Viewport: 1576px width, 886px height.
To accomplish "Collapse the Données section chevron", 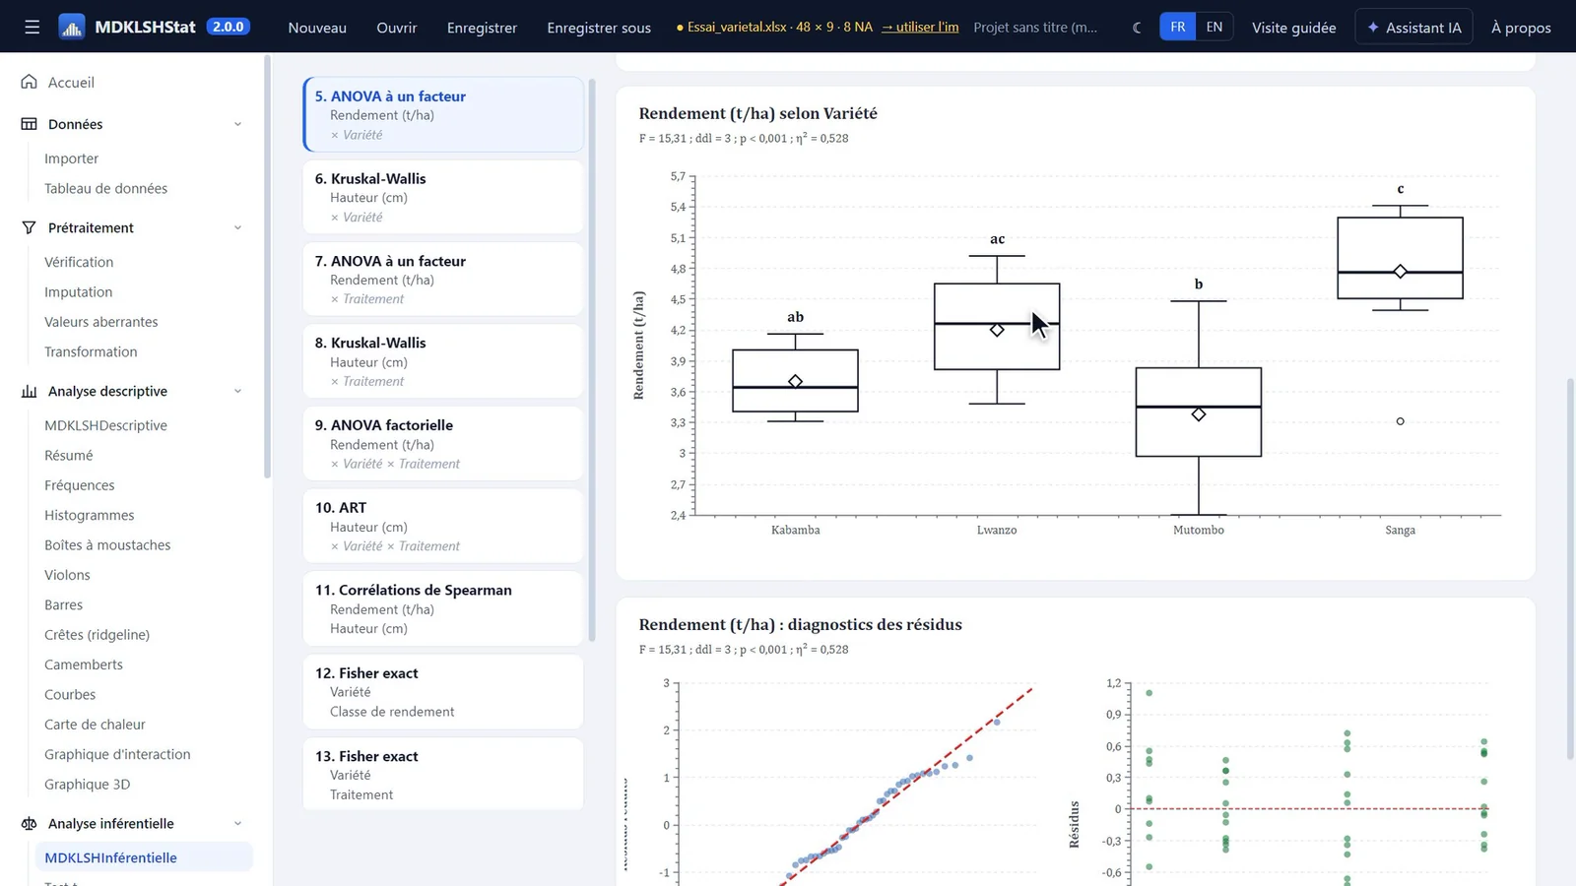I will (237, 124).
